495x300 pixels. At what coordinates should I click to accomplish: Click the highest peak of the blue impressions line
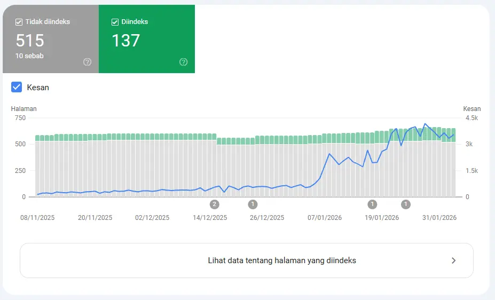click(425, 124)
